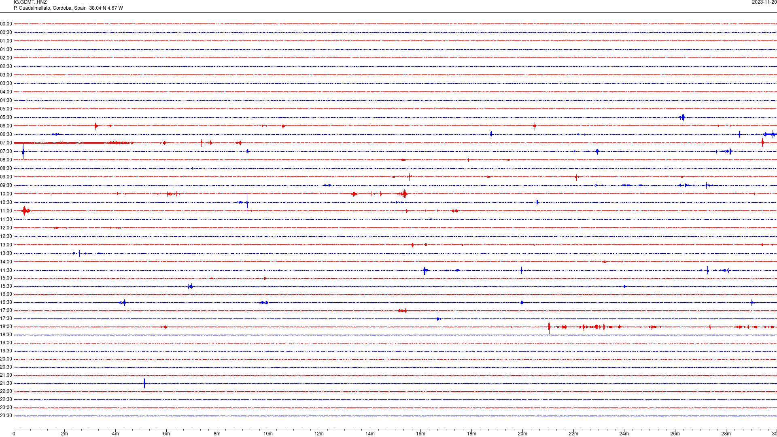Click the 28m tick on time axis

click(x=726, y=434)
